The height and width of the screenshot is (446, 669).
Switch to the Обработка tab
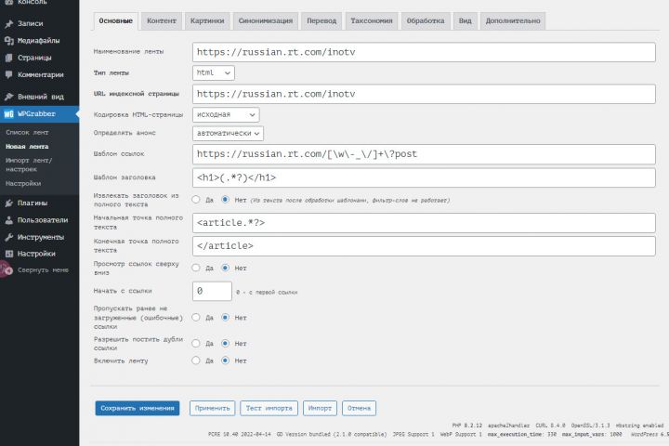tap(426, 21)
